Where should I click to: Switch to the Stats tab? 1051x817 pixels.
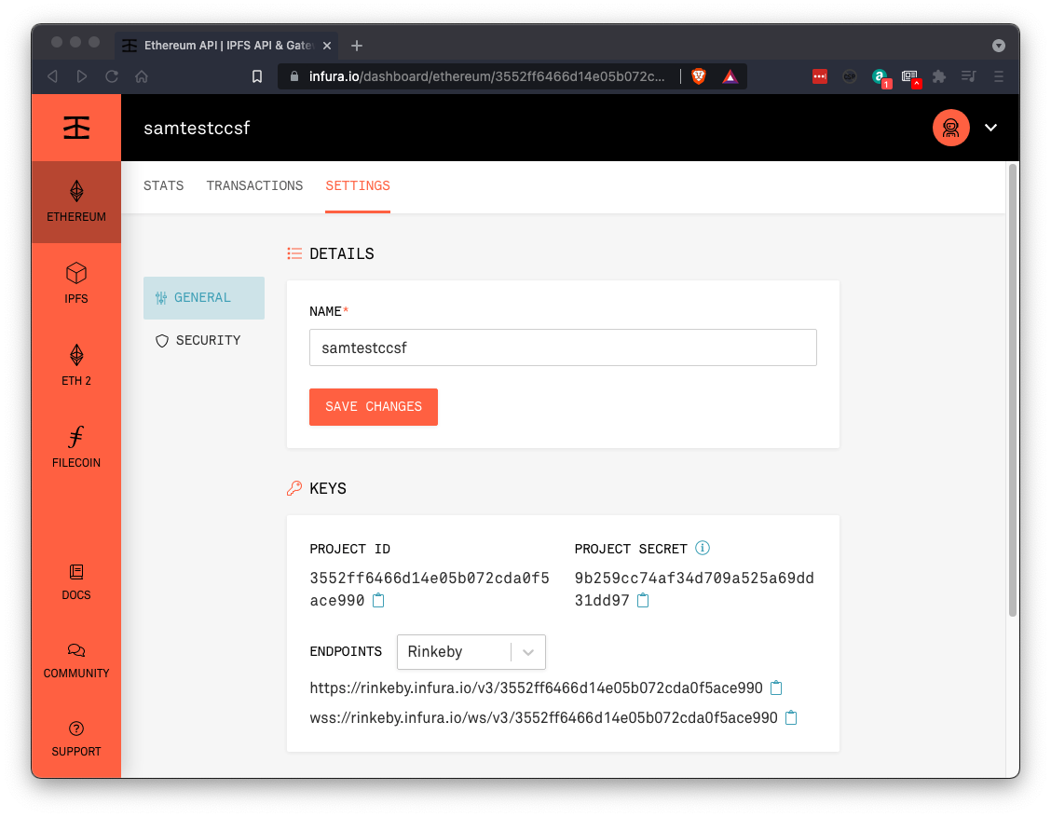point(164,185)
